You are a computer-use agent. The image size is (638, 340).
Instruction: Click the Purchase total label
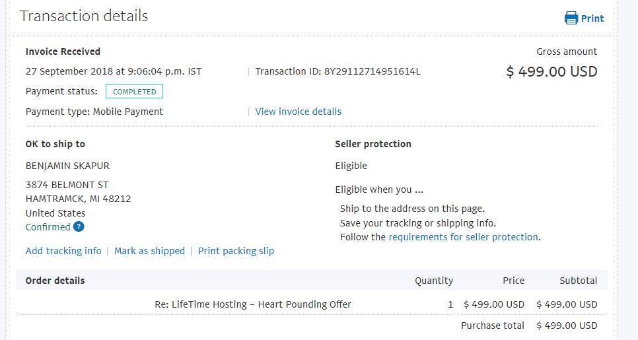pyautogui.click(x=493, y=325)
